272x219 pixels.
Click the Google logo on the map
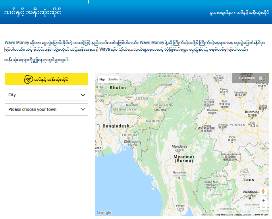104,212
